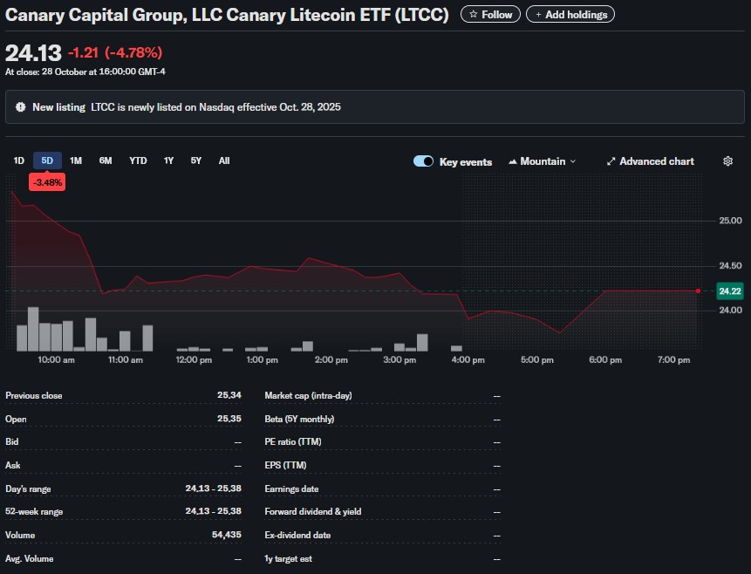The image size is (751, 574).
Task: Click the red endpoint dot on chart
Action: [x=698, y=290]
